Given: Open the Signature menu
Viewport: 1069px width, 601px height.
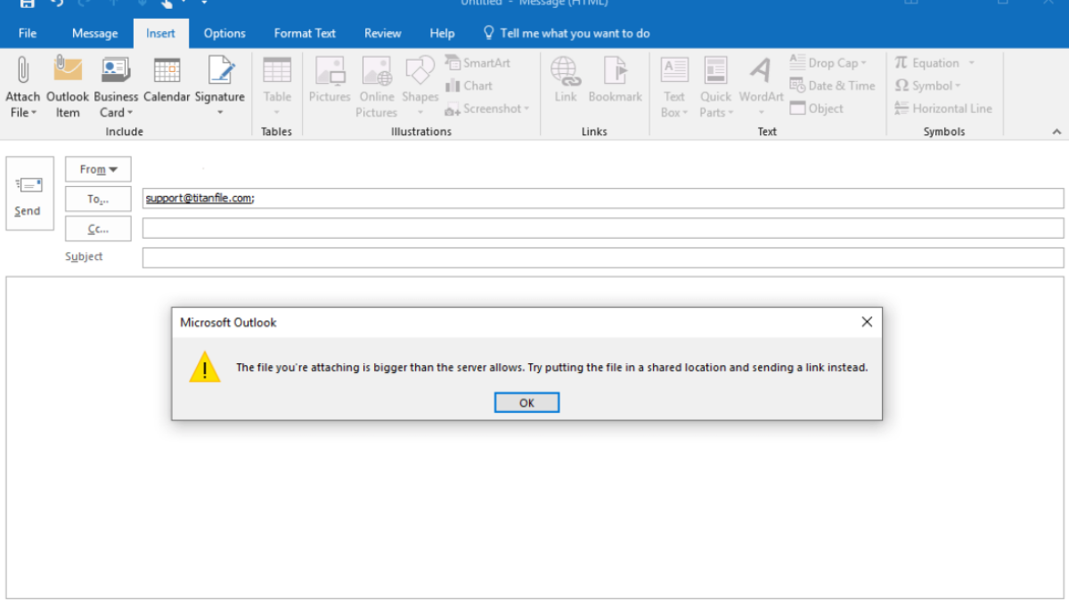Looking at the screenshot, I should pos(220,87).
